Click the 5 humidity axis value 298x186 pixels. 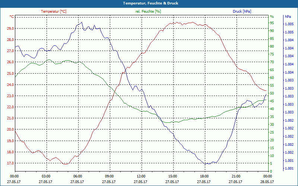[x=271, y=163]
